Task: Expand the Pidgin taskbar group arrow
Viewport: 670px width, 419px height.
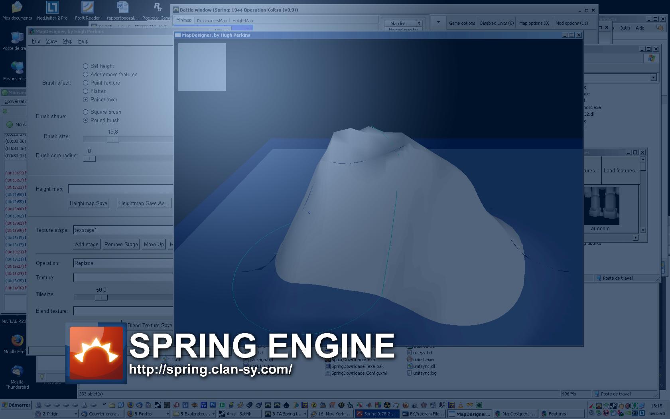Action: pyautogui.click(x=75, y=414)
